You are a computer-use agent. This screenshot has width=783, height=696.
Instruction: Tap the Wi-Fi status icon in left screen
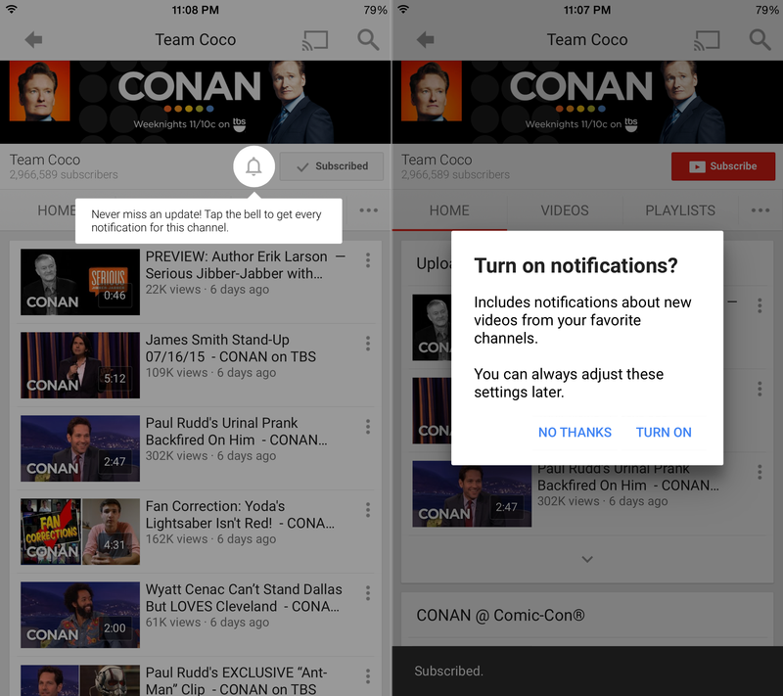[12, 10]
